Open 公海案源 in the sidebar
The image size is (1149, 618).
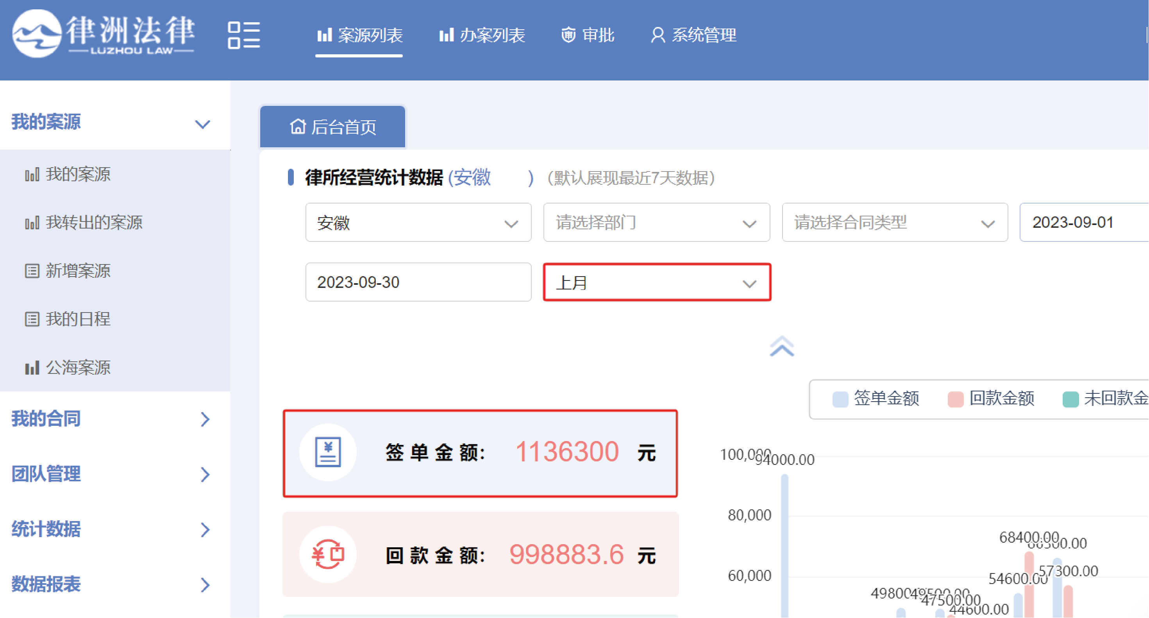coord(78,368)
